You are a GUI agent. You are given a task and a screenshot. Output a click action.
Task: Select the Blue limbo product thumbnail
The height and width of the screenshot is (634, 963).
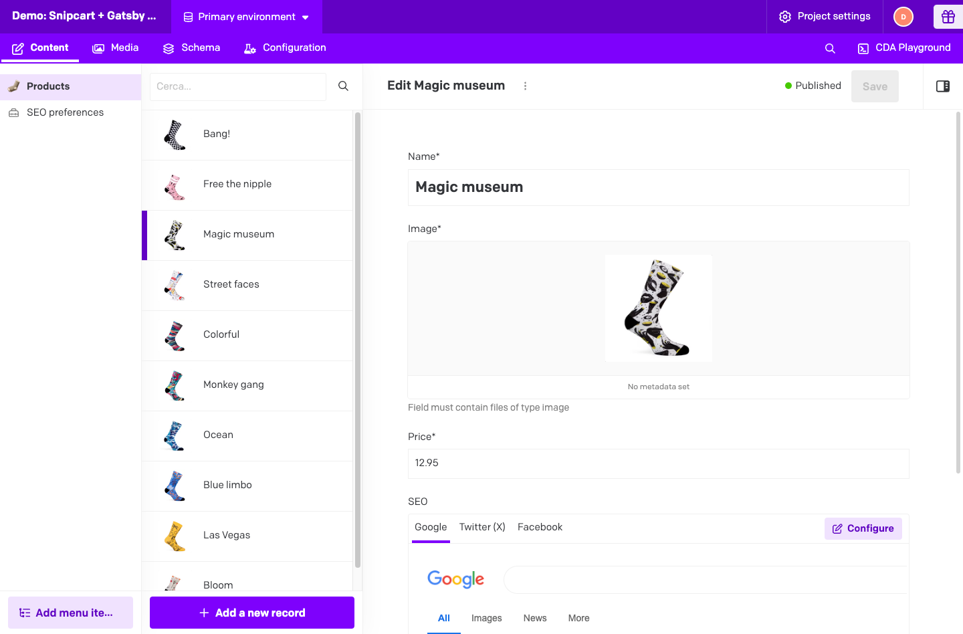[175, 486]
